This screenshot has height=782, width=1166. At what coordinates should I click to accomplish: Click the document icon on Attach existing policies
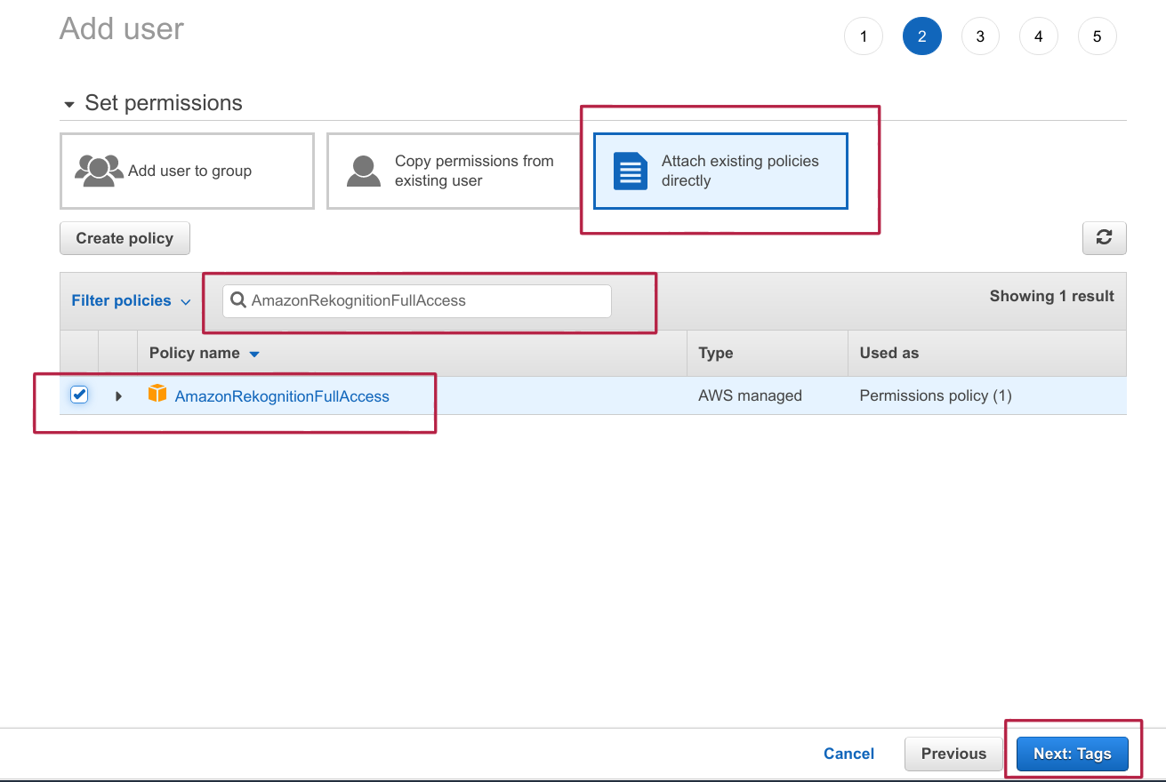click(x=631, y=171)
